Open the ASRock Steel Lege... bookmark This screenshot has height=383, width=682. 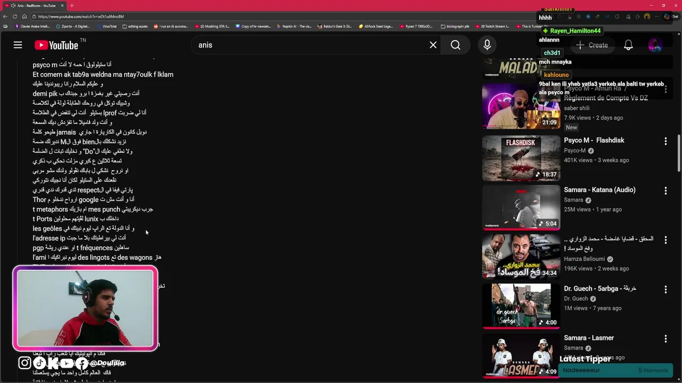click(376, 26)
